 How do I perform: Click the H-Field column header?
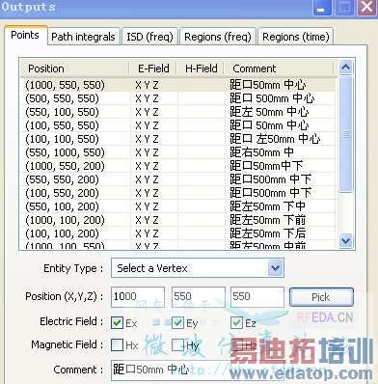click(201, 69)
